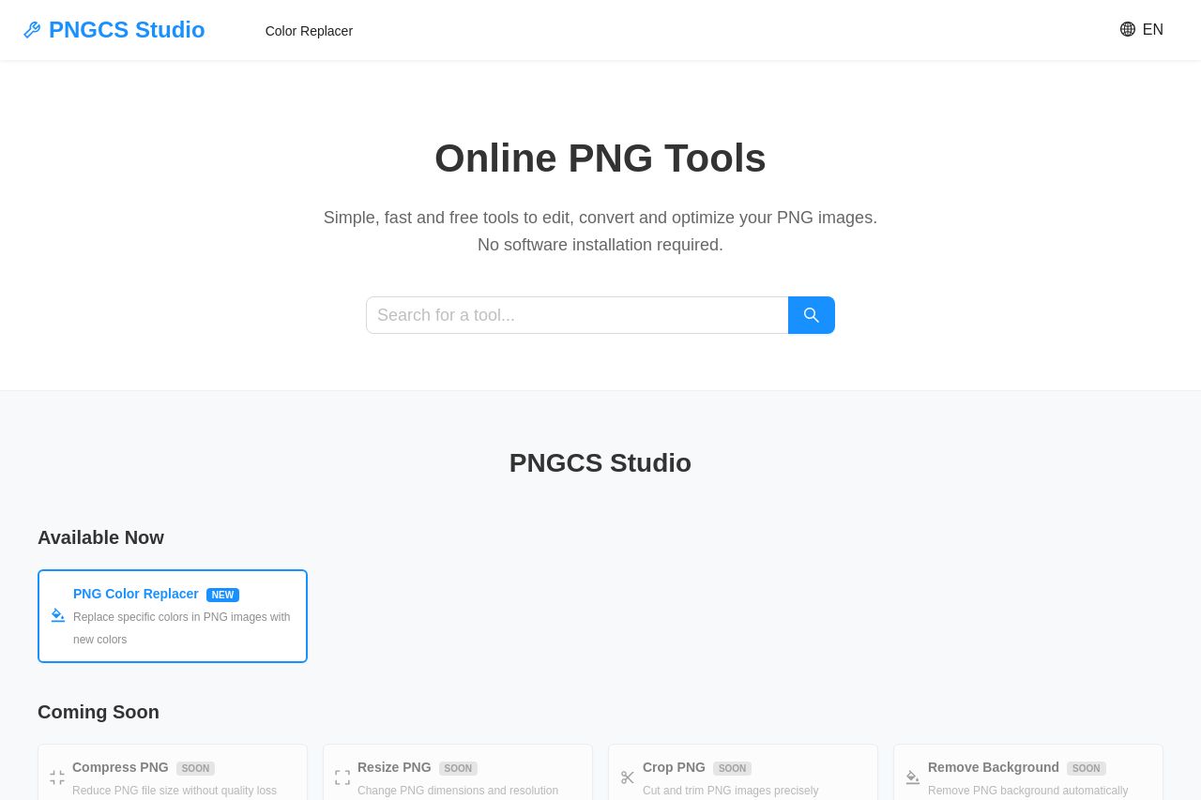The width and height of the screenshot is (1201, 800).
Task: Select the Remove Background card title
Action: point(993,767)
